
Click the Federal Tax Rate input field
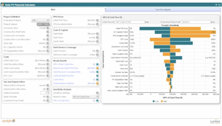pyautogui.click(x=45, y=93)
